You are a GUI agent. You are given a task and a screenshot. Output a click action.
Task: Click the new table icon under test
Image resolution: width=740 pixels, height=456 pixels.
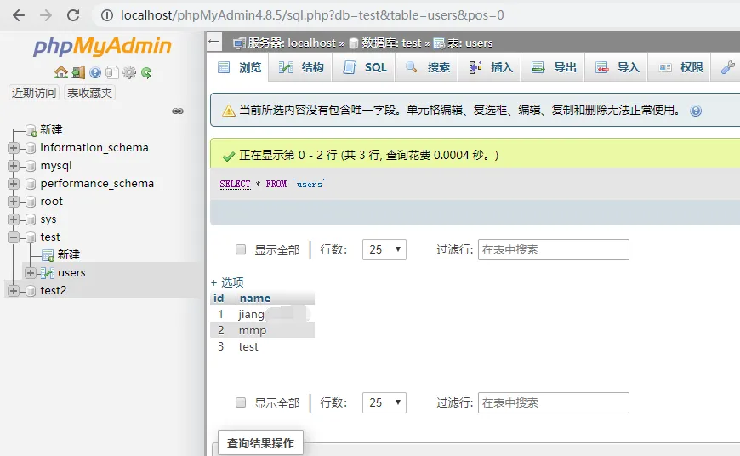point(48,255)
